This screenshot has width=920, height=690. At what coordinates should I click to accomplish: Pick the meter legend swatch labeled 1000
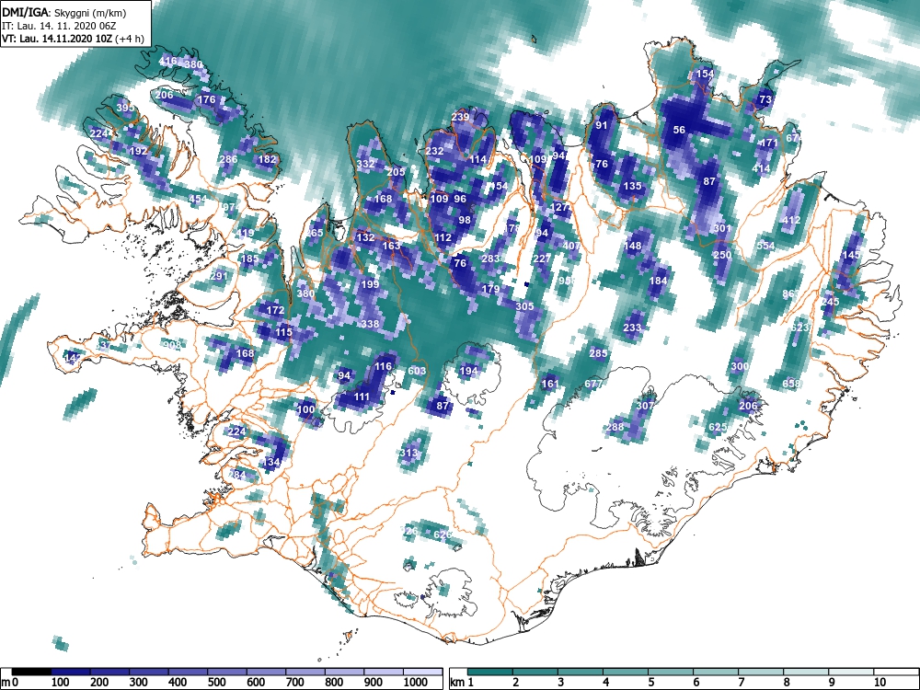[423, 672]
